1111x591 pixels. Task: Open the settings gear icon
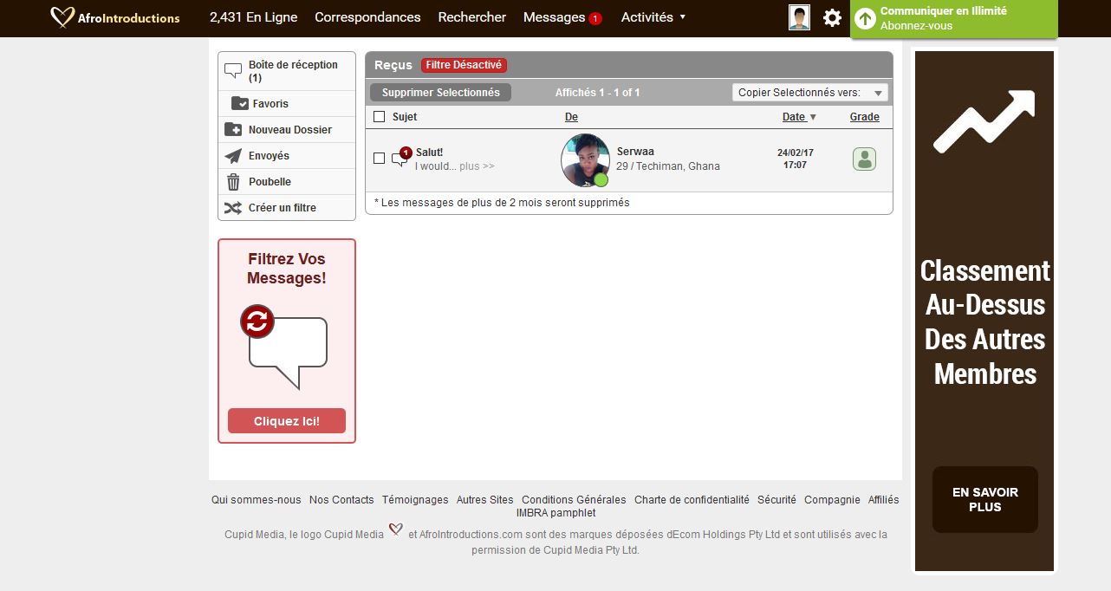click(x=832, y=18)
